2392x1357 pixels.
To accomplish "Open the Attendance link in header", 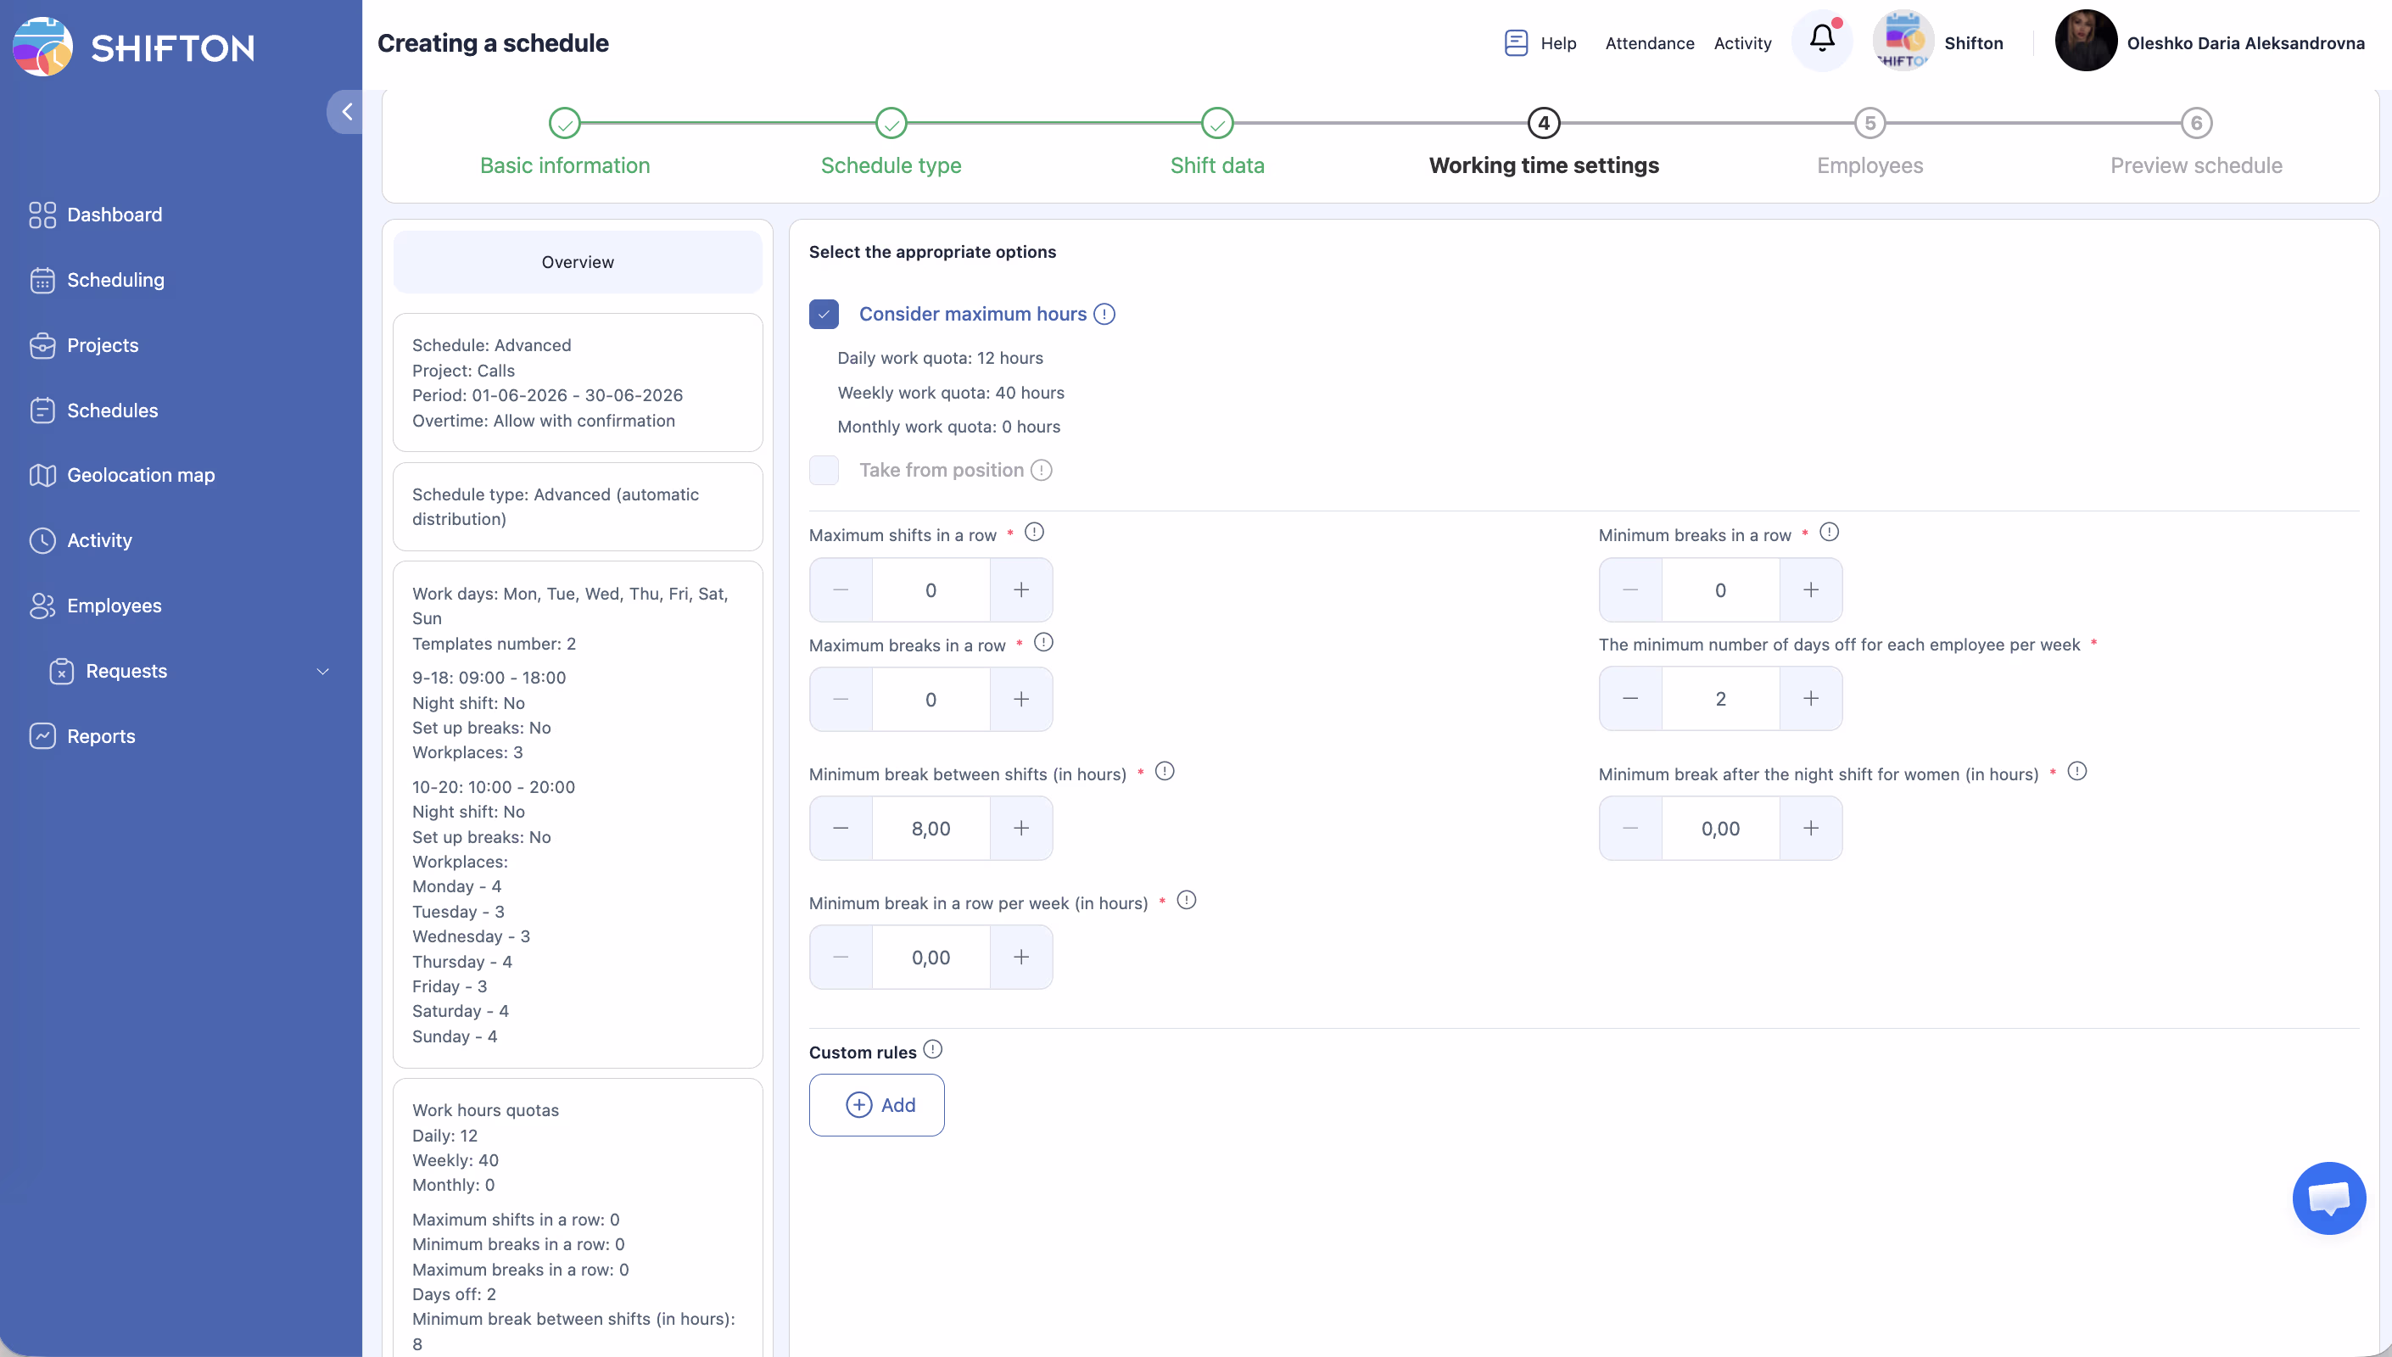I will pyautogui.click(x=1649, y=43).
